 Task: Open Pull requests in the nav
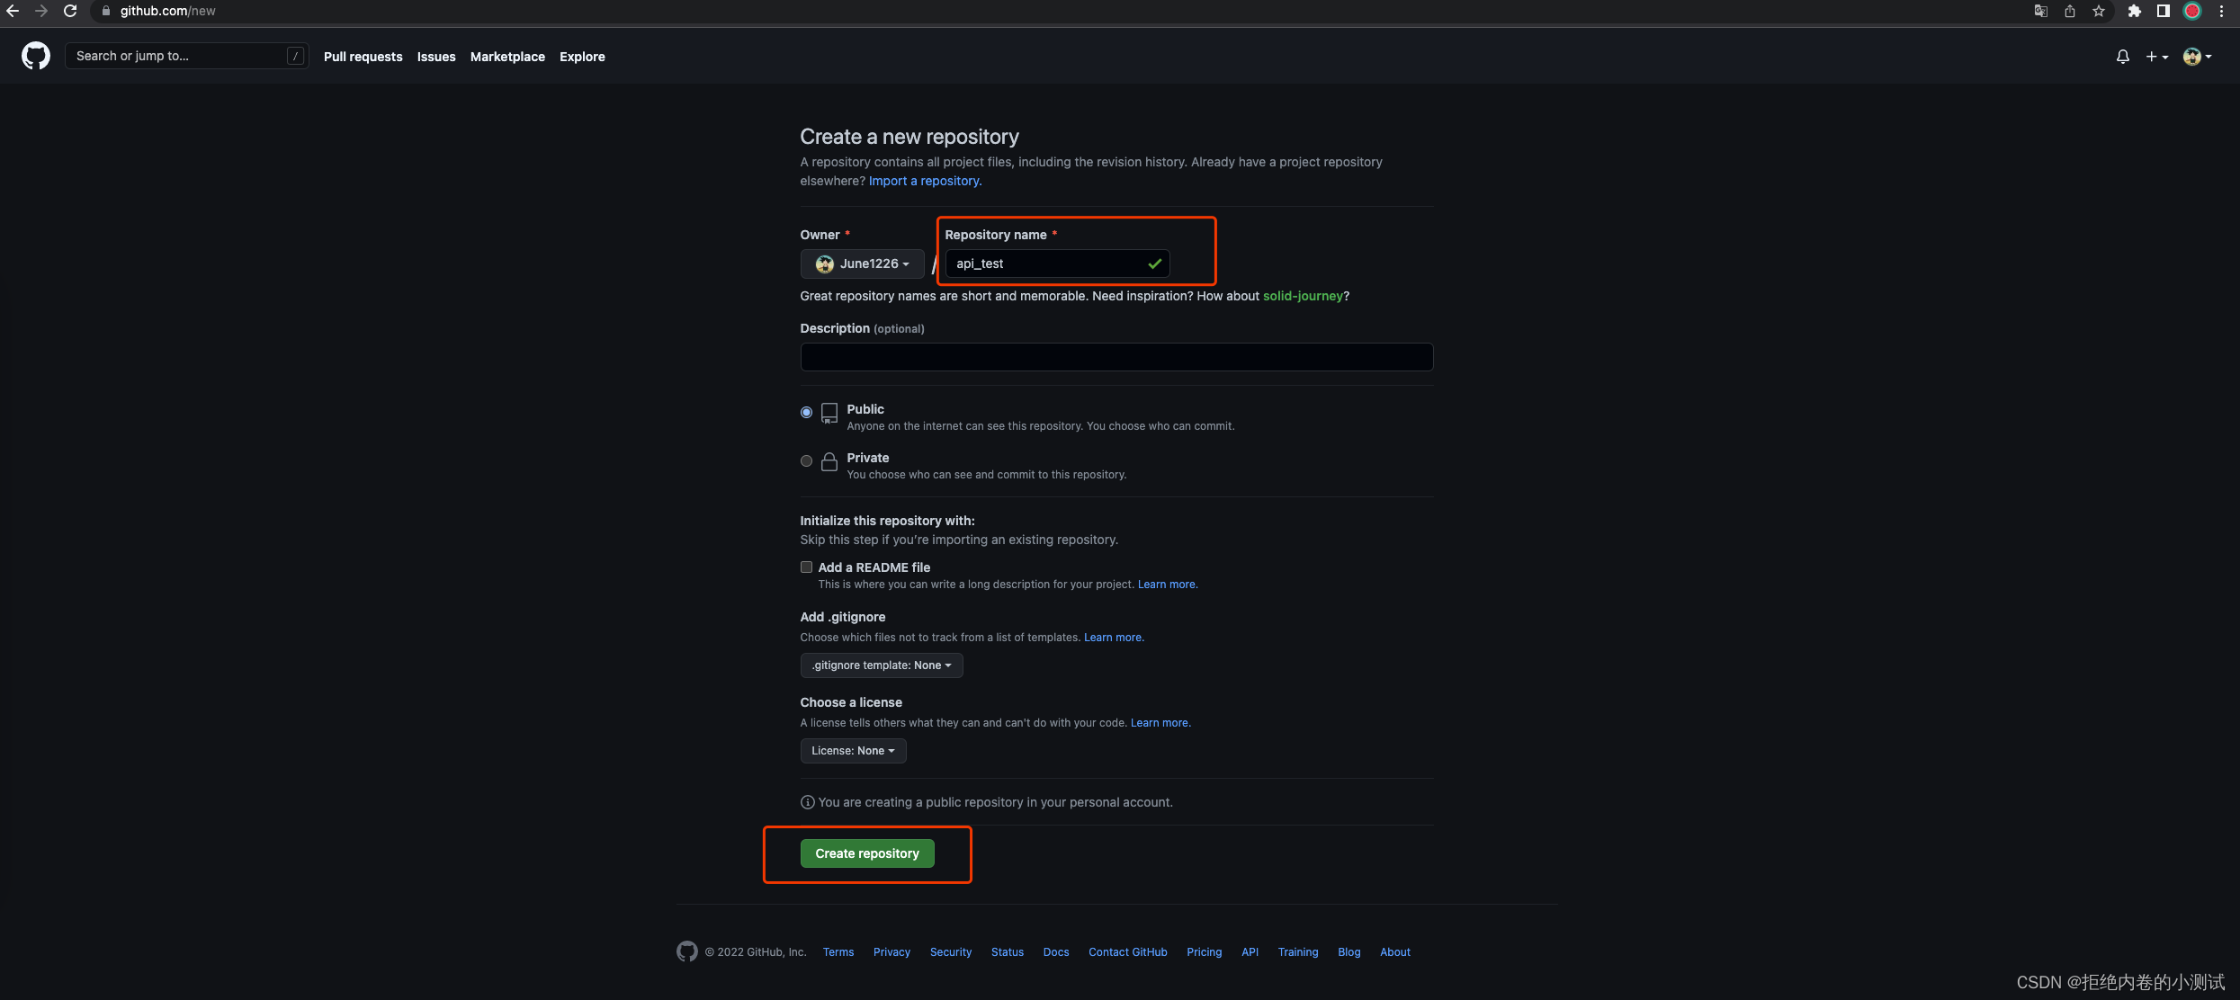tap(363, 57)
